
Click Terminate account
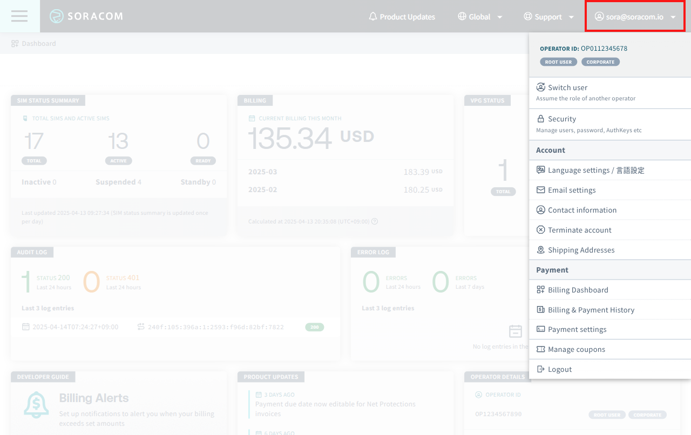tap(579, 230)
